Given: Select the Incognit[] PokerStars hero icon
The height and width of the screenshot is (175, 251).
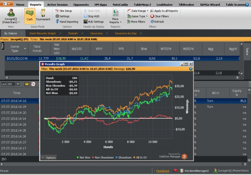Looking at the screenshot, I should pos(11,12).
